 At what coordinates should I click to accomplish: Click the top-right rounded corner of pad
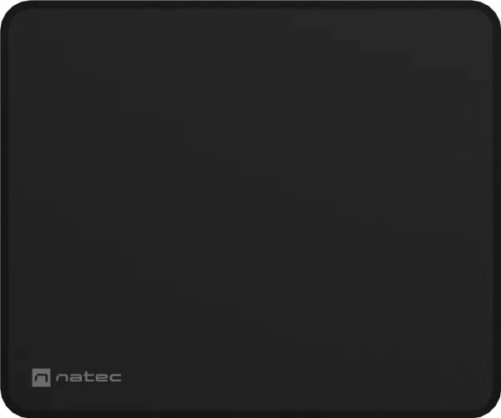coord(490,11)
